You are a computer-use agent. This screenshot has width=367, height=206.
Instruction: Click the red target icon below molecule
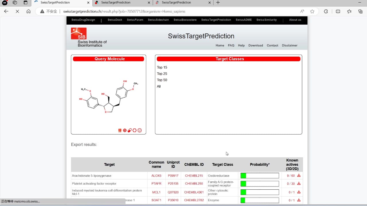pyautogui.click(x=125, y=130)
